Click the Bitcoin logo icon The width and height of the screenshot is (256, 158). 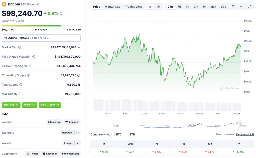click(4, 4)
